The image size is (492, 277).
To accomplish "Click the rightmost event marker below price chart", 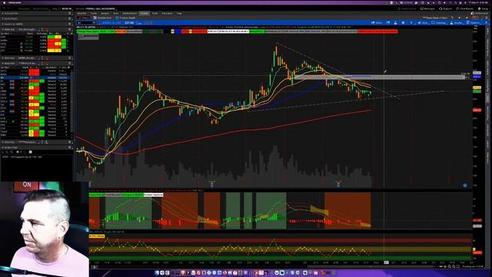I will (338, 183).
